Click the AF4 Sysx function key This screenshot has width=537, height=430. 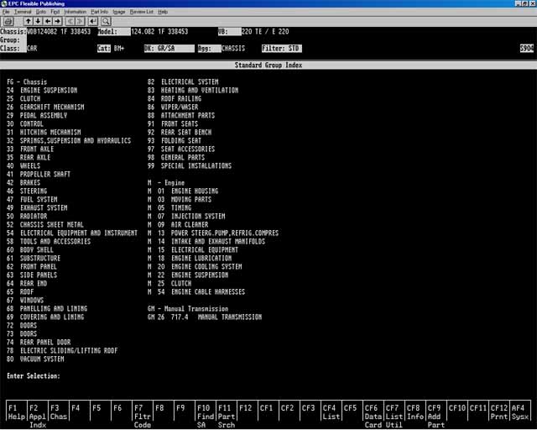(520, 412)
